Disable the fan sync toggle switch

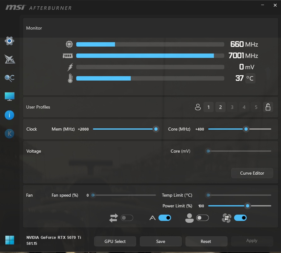tap(240, 218)
